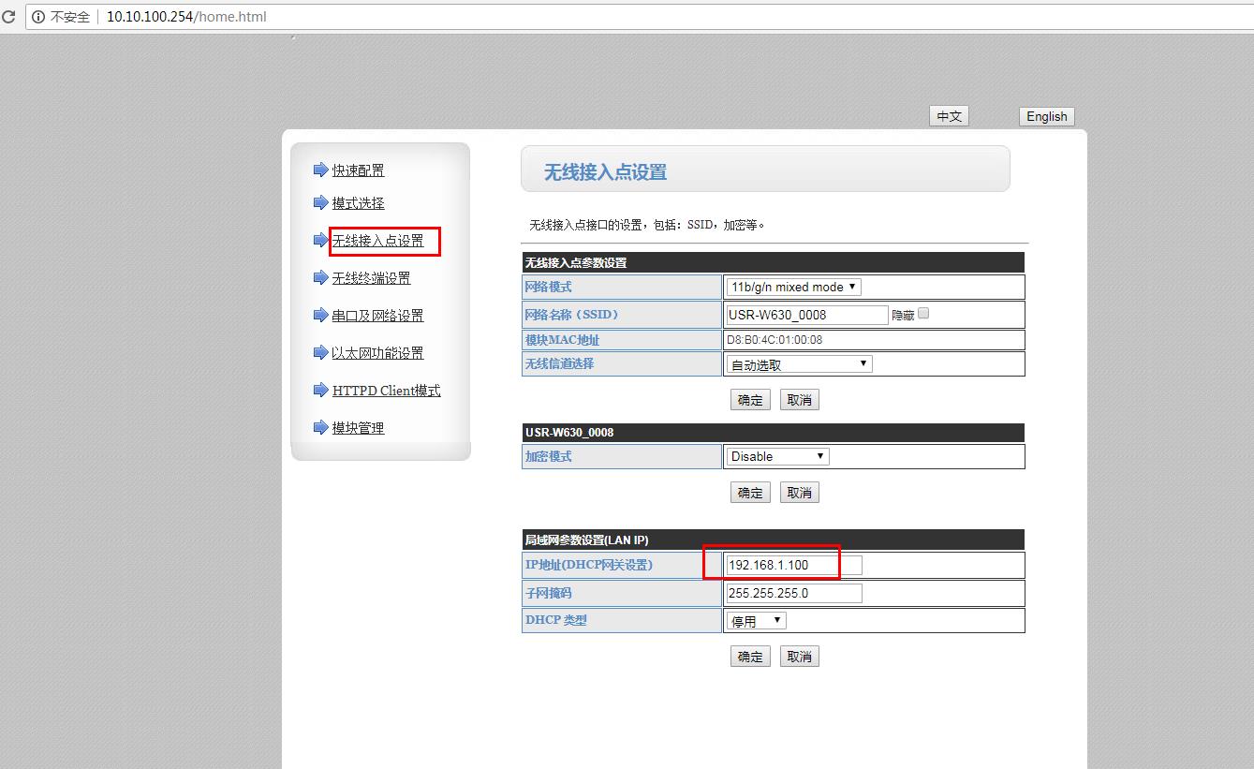Expand the DHCP 类型 dropdown
Image resolution: width=1254 pixels, height=769 pixels.
pos(757,621)
